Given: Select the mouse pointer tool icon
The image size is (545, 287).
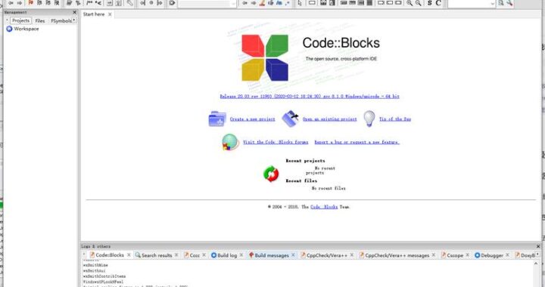Looking at the screenshot, I should click(x=300, y=3).
